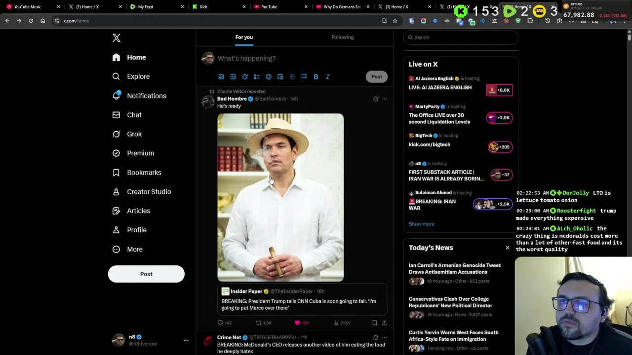Open Creator Studio

[142, 192]
